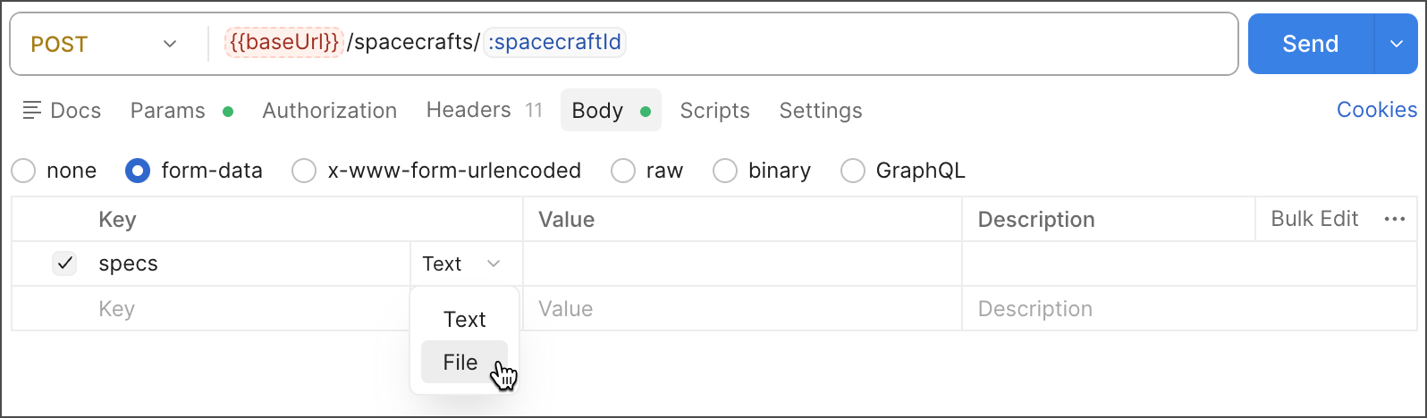Toggle the Text type dropdown for specs
Screen dimensions: 1427x418
(461, 263)
